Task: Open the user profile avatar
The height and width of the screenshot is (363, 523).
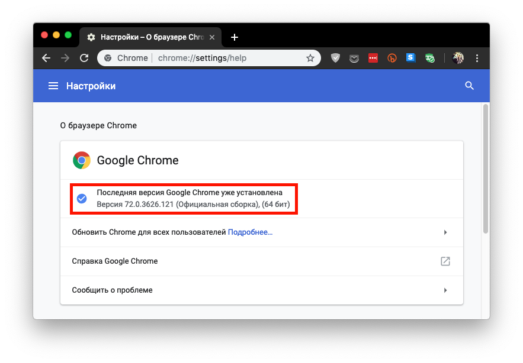Action: pos(458,58)
